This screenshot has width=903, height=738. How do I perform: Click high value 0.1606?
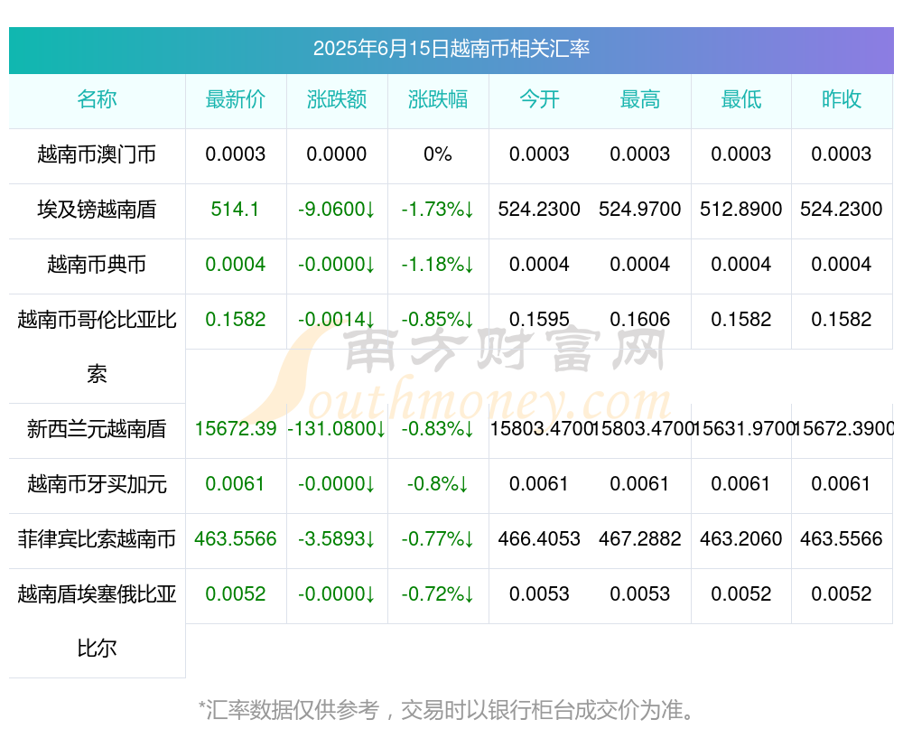(640, 319)
